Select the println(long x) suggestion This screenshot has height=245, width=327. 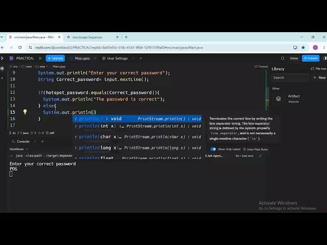click(x=137, y=148)
